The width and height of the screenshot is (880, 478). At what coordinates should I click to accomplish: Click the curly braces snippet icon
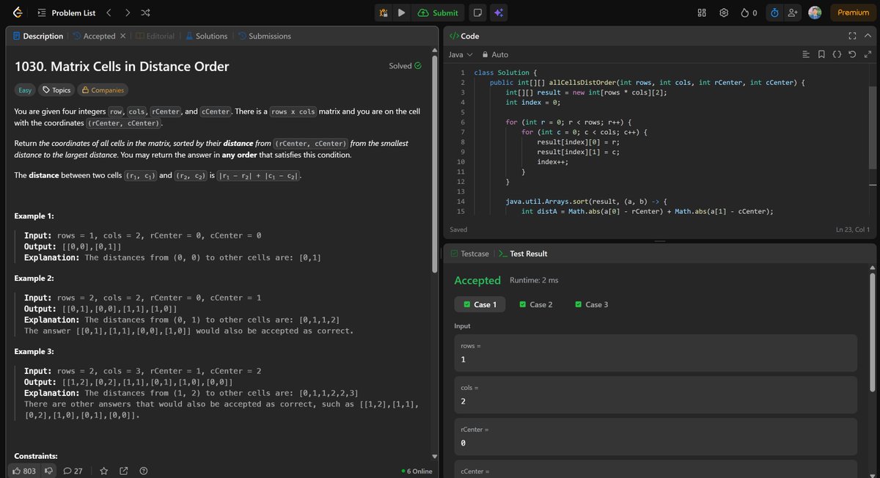[837, 54]
